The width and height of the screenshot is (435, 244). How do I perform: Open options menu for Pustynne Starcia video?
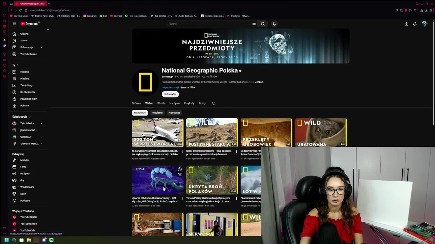(x=236, y=151)
